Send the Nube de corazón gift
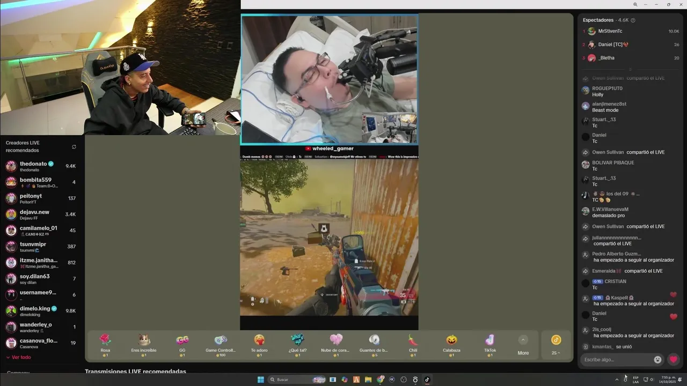Screen dimensions: 687x386 pos(336,345)
